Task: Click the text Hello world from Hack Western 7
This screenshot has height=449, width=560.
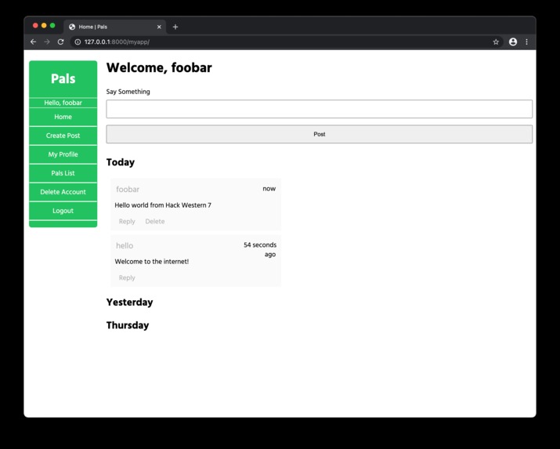Action: pyautogui.click(x=163, y=205)
